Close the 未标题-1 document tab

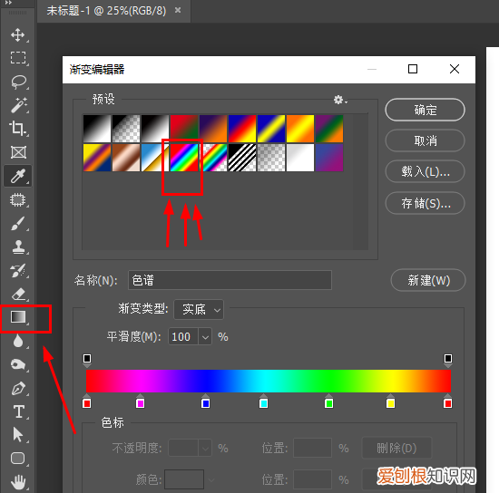click(x=178, y=11)
